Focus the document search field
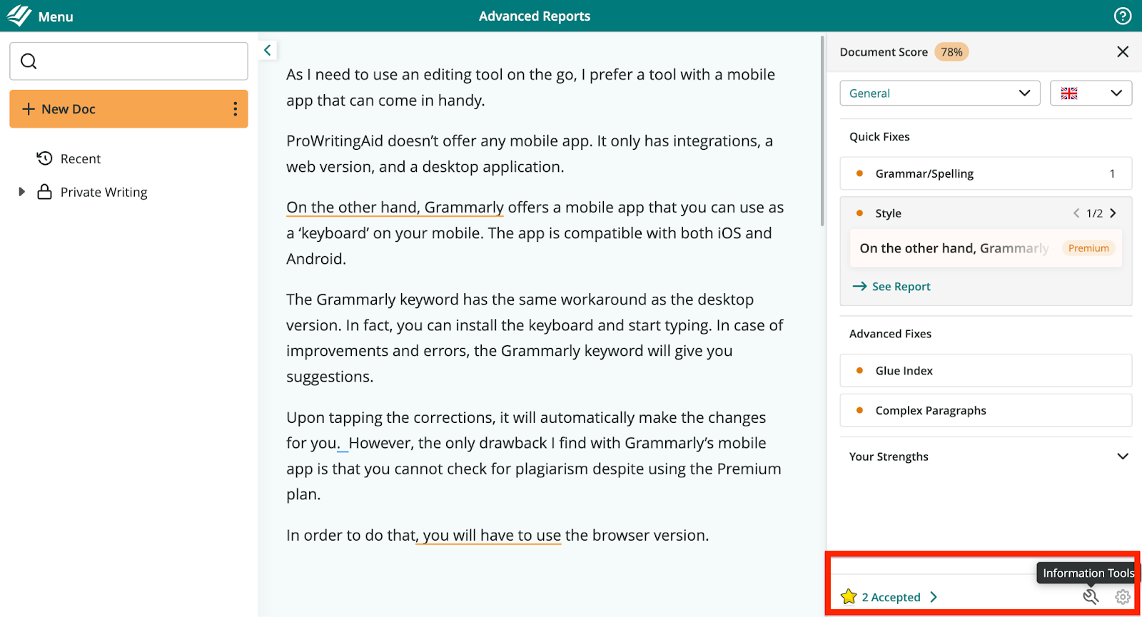This screenshot has height=617, width=1142. pyautogui.click(x=128, y=61)
